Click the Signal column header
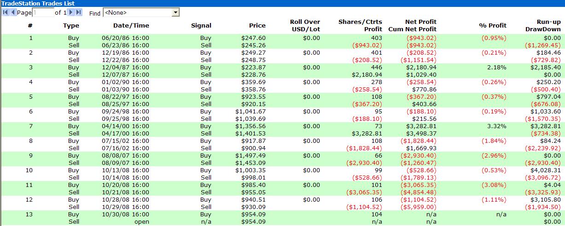The width and height of the screenshot is (565, 226). [x=201, y=26]
